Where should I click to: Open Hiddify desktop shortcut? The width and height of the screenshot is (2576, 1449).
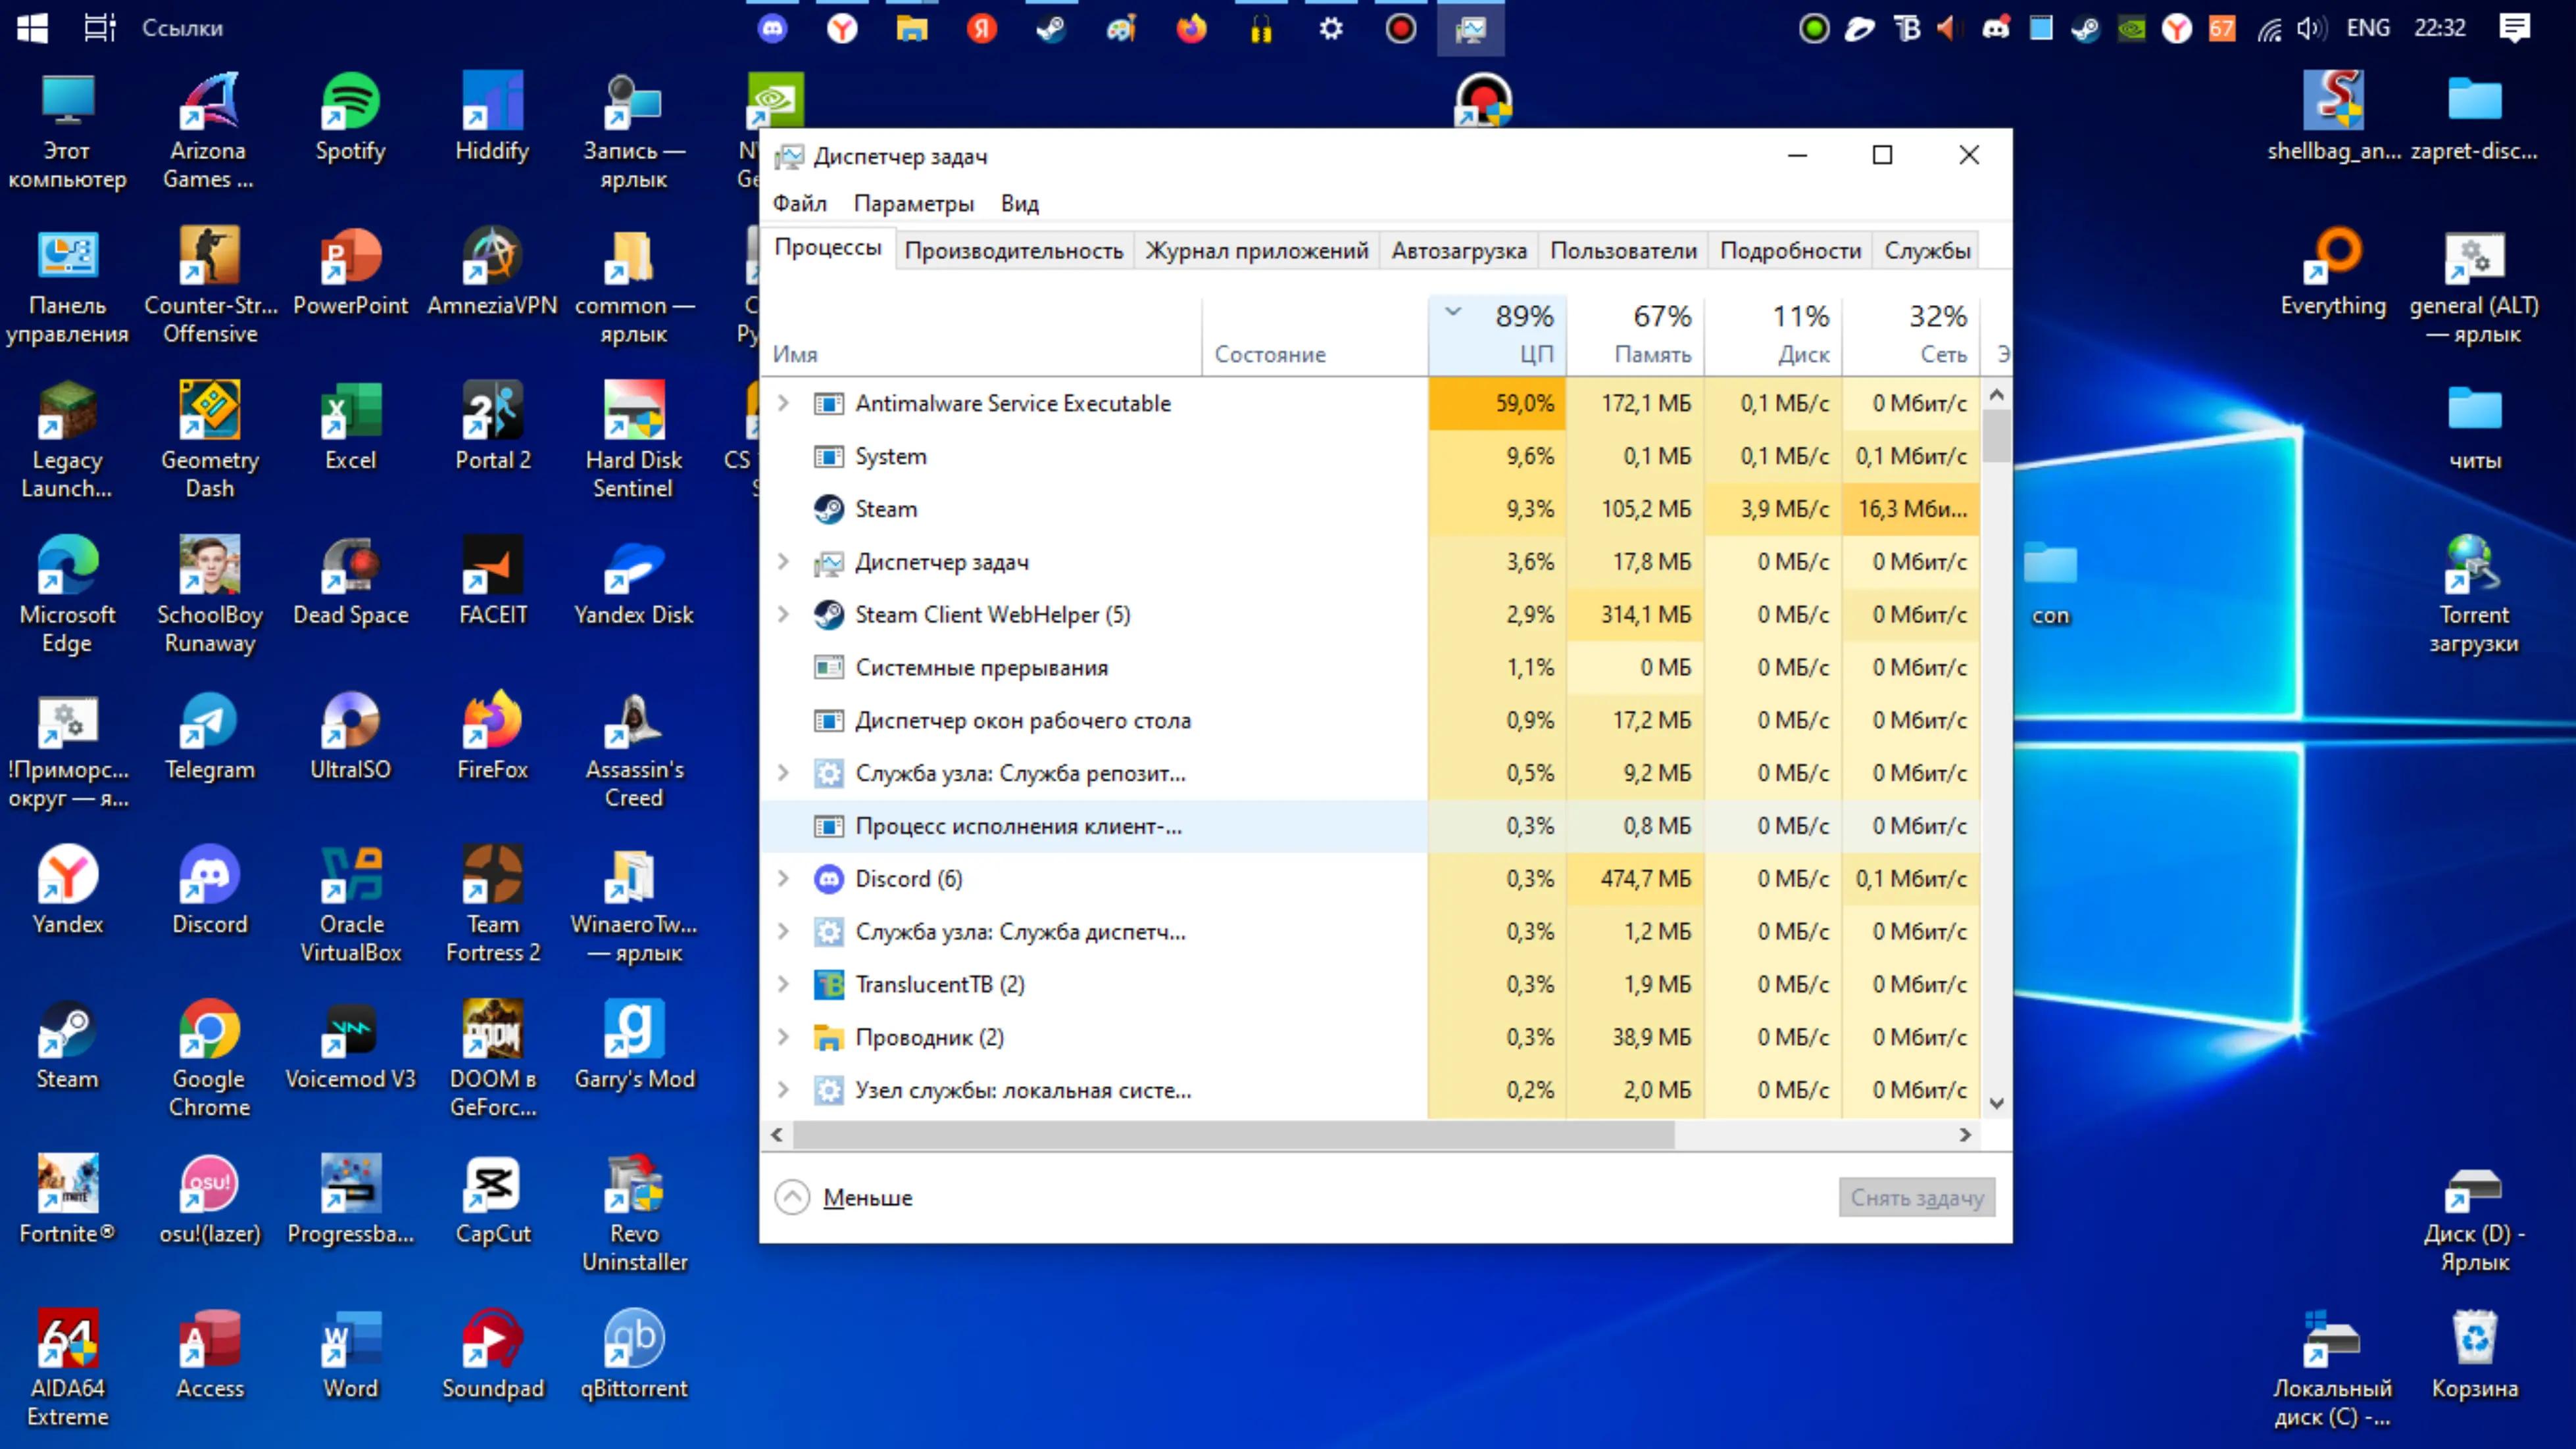492,118
